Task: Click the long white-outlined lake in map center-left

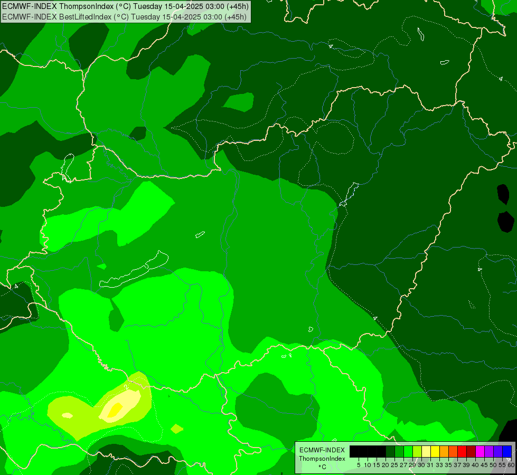Action: tap(134, 269)
